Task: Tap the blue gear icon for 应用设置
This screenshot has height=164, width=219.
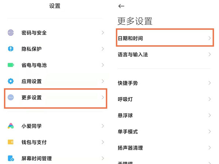Action: (x=11, y=81)
